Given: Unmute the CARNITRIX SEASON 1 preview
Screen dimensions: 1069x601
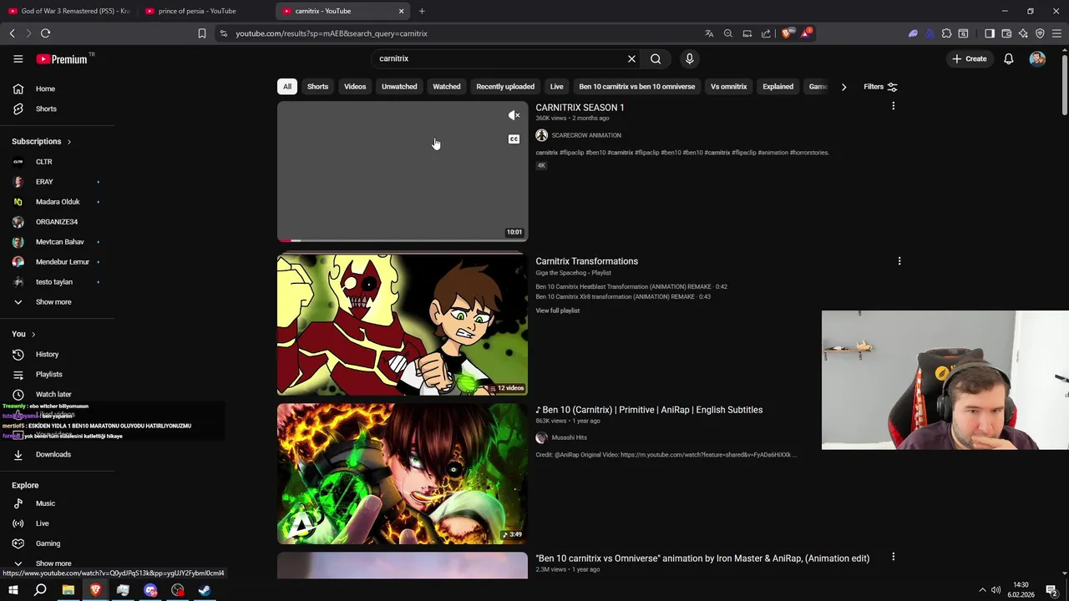Looking at the screenshot, I should tap(514, 115).
